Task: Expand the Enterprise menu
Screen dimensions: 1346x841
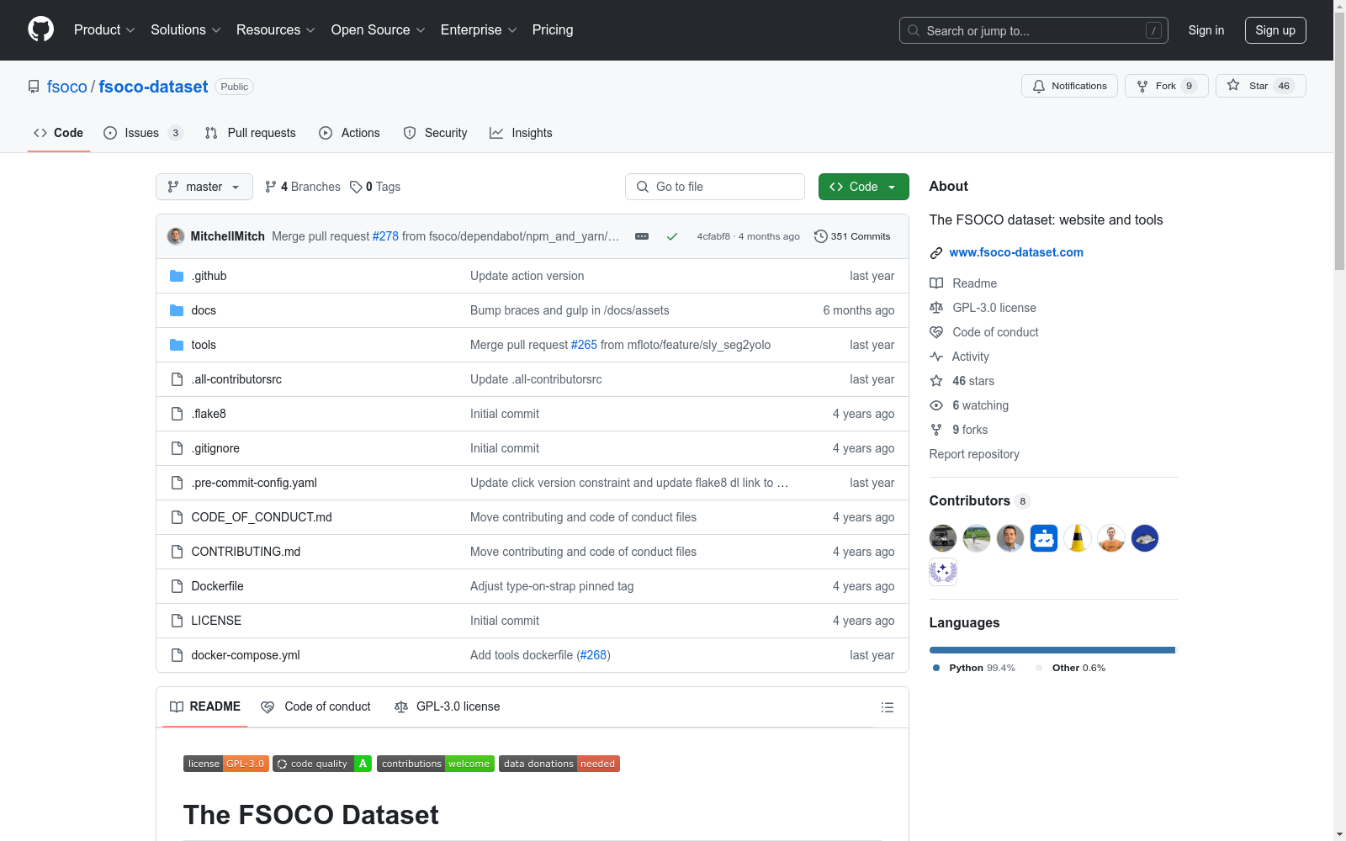Action: click(x=479, y=30)
